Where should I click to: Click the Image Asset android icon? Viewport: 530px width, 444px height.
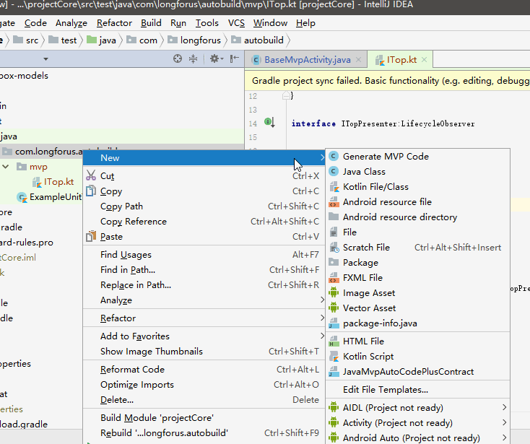[334, 292]
